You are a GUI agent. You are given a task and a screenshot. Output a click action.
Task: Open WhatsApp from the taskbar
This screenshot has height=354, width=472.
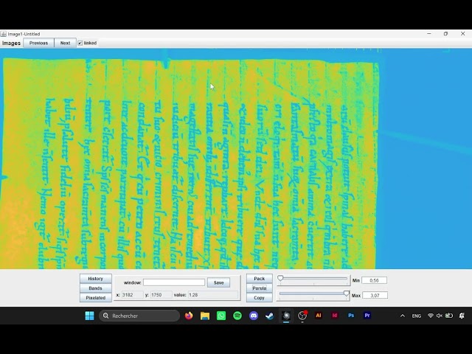(221, 316)
